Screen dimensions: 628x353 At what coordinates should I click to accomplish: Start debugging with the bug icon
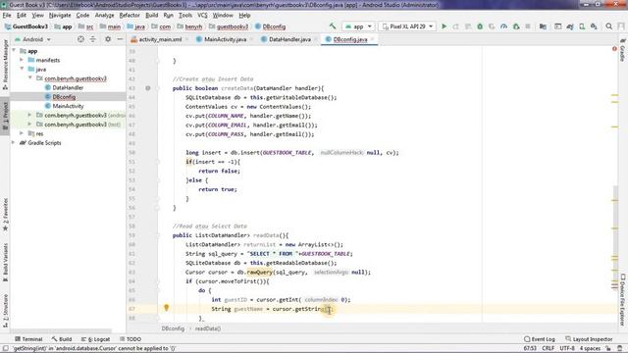point(480,26)
